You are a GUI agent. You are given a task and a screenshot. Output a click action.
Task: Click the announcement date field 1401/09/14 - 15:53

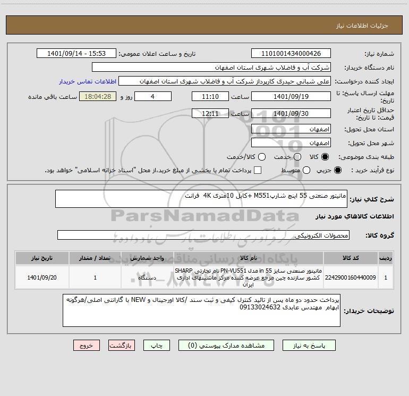76,53
